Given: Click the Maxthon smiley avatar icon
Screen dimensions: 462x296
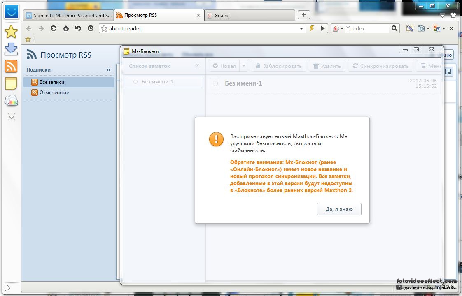Looking at the screenshot, I should [11, 12].
